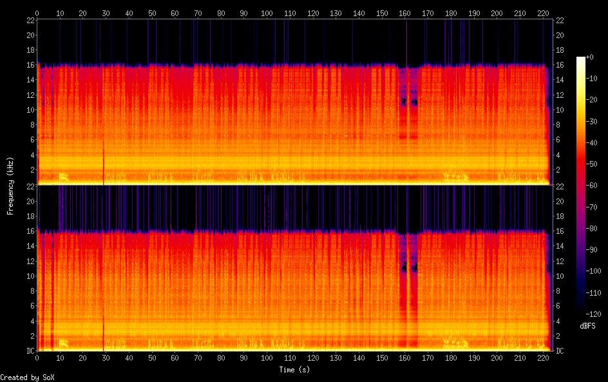This screenshot has width=608, height=382.
Task: Click the 0 tick on the bottom time axis
Action: coord(37,358)
